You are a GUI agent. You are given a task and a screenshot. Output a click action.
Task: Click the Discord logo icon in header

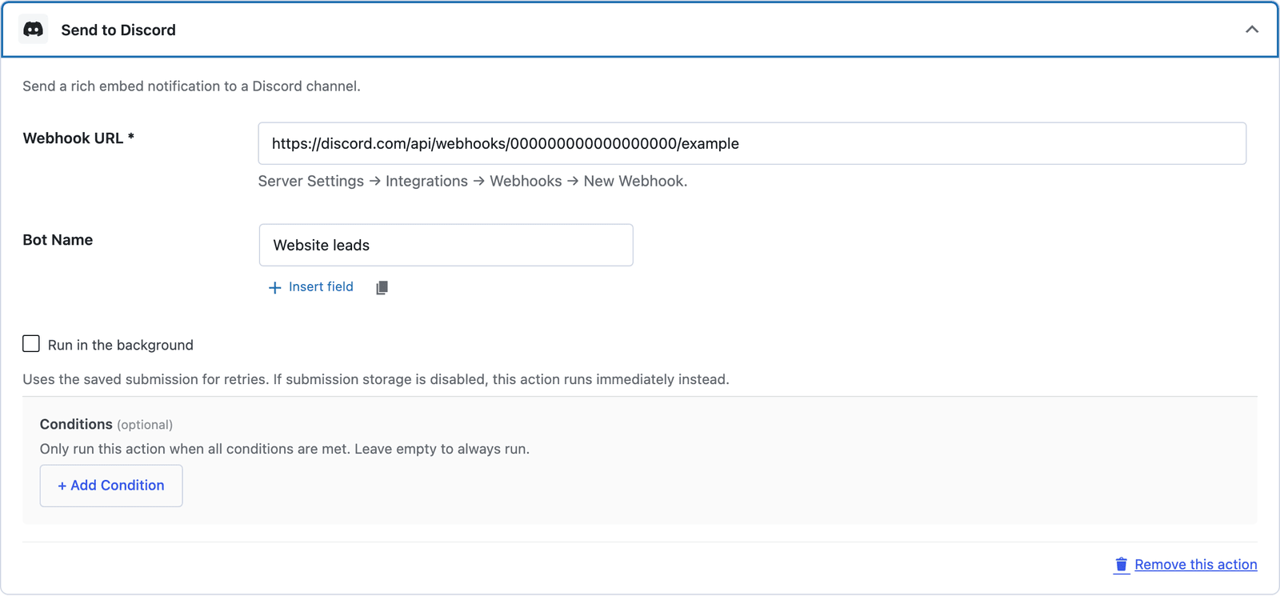pyautogui.click(x=34, y=30)
